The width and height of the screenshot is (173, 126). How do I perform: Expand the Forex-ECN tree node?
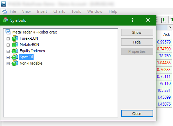pos(8,39)
